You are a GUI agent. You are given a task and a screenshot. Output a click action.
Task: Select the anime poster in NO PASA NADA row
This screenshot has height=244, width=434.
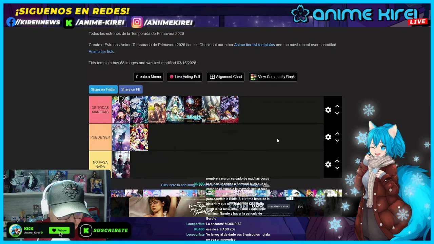click(x=121, y=164)
